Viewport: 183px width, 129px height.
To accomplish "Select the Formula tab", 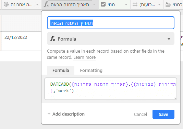I will (61, 70).
